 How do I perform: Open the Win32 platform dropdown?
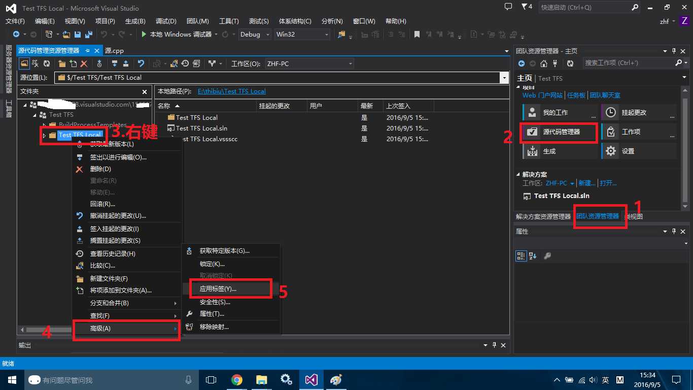click(x=302, y=35)
